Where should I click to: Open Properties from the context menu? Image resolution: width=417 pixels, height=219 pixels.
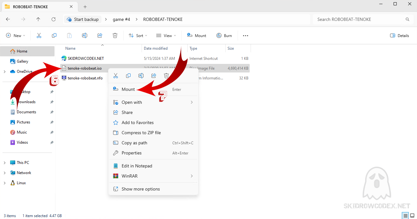(153, 153)
